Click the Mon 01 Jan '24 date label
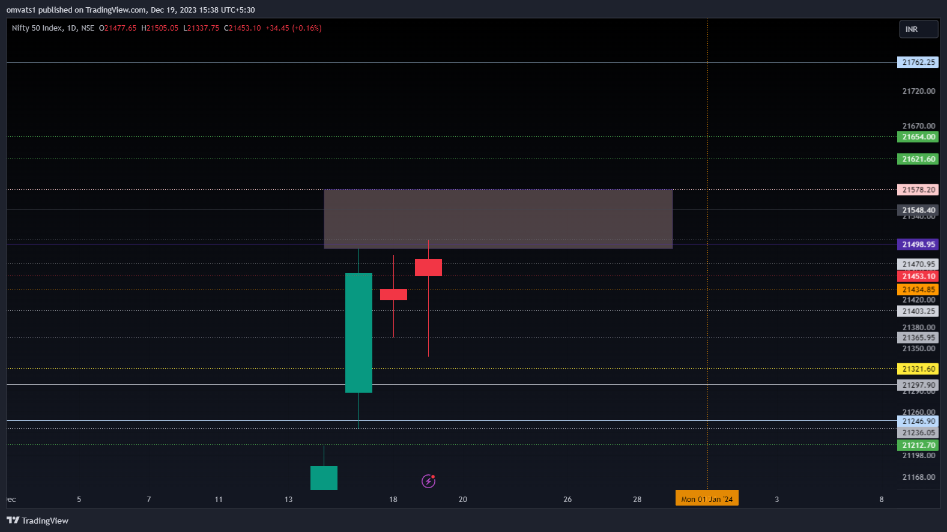 click(x=707, y=499)
